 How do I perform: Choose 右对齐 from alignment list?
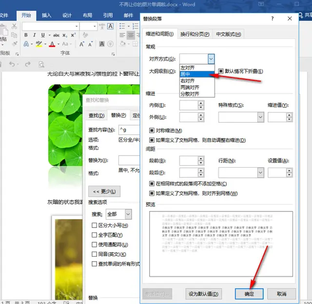[197, 81]
